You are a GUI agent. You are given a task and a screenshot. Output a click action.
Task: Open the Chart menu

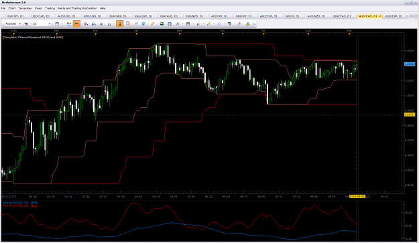coord(12,8)
